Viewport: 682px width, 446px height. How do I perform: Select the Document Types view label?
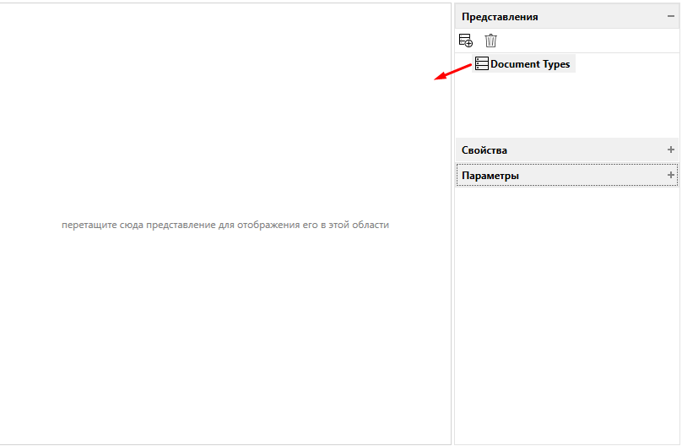tap(529, 64)
